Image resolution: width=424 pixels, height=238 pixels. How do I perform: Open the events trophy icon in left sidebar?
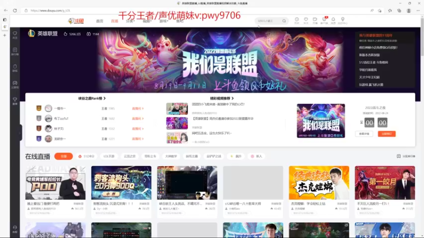(x=15, y=99)
